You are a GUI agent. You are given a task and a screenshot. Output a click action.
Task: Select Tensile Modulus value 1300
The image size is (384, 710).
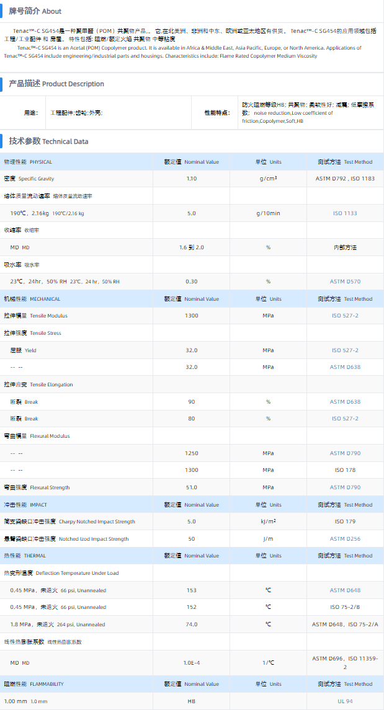[192, 316]
